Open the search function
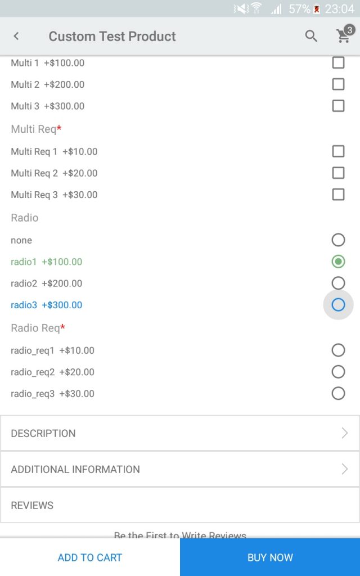The image size is (360, 576). [310, 36]
